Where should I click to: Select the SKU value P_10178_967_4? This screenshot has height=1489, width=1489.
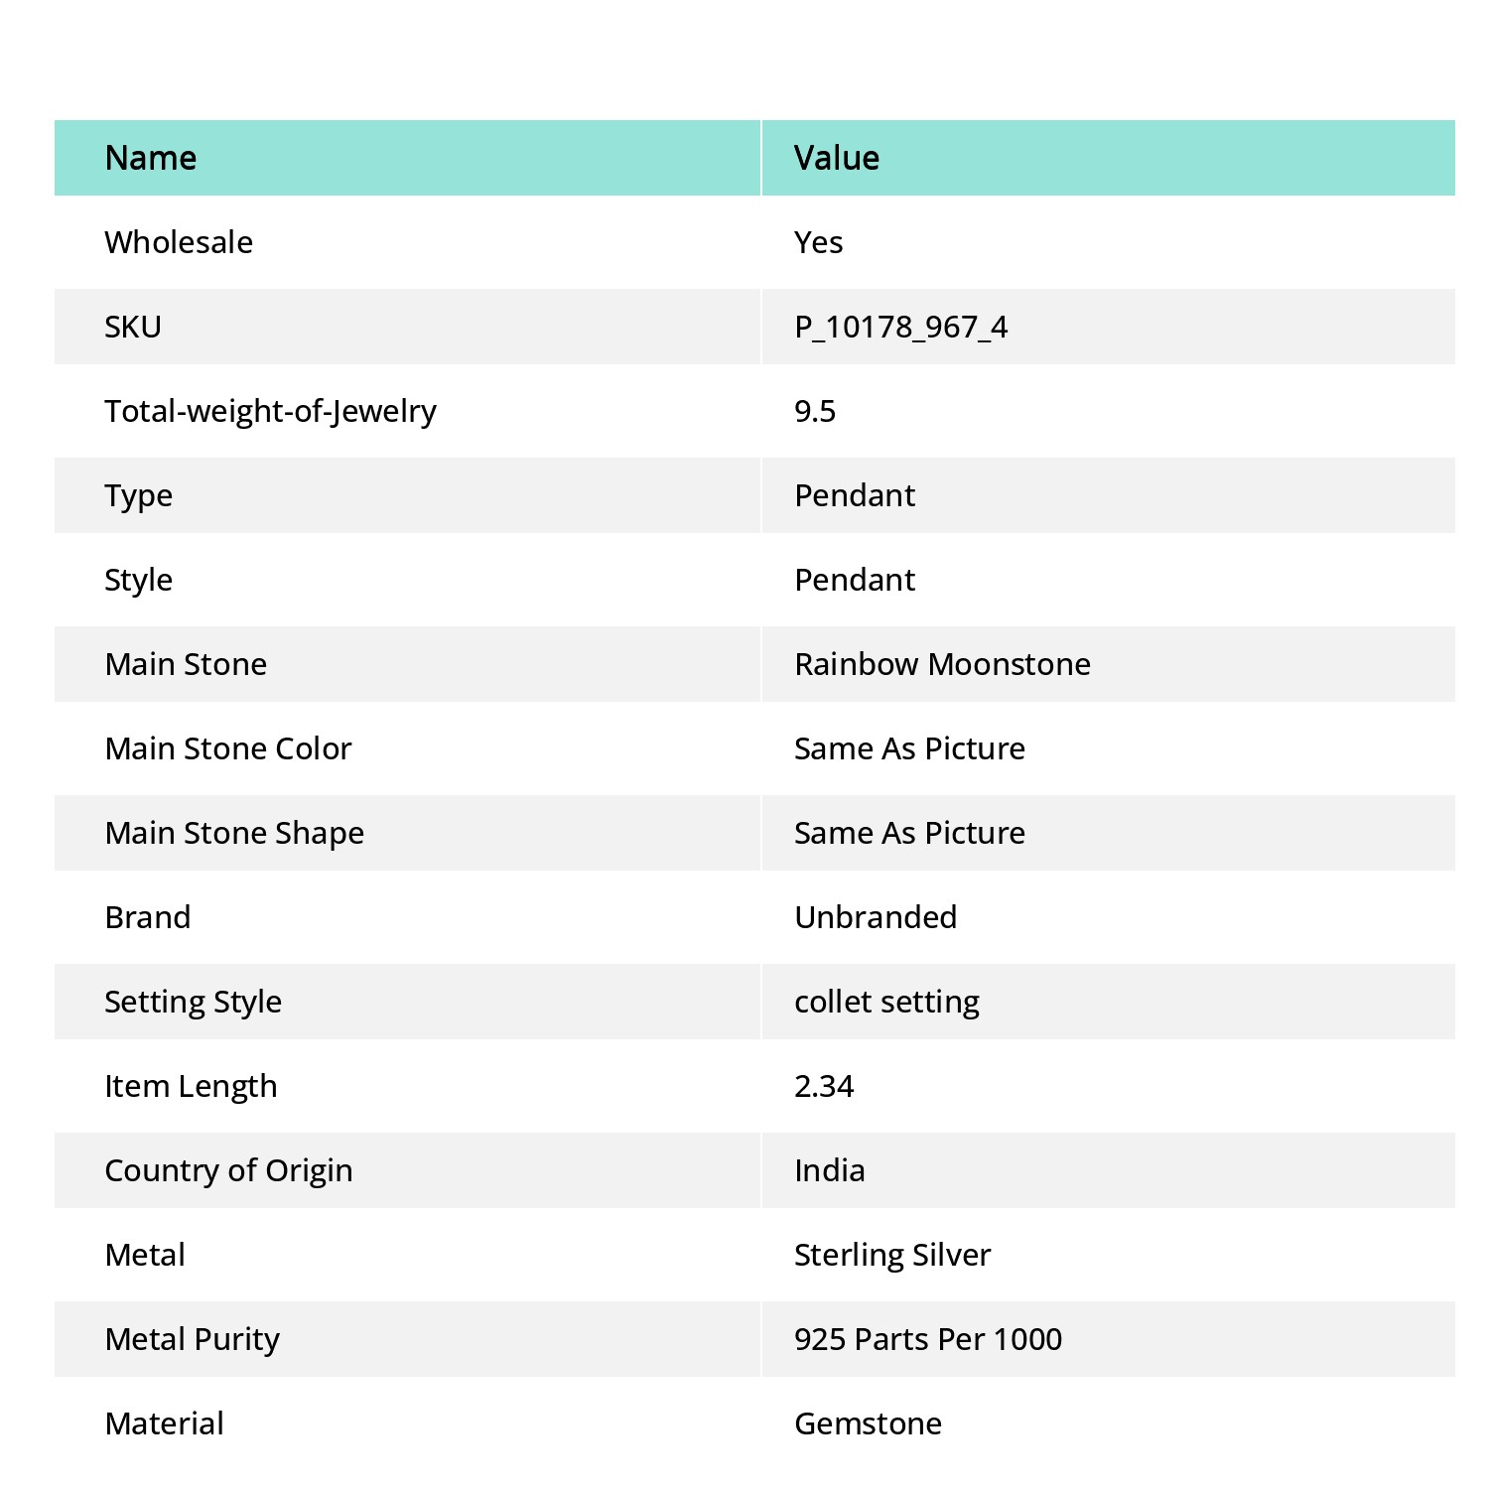[900, 327]
